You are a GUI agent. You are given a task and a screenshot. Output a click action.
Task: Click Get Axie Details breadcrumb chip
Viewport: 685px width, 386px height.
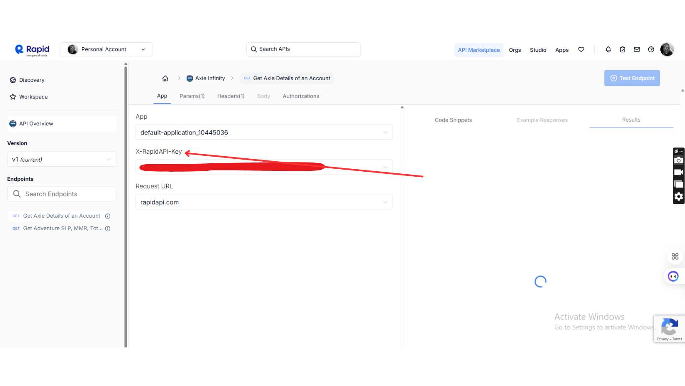pos(287,78)
